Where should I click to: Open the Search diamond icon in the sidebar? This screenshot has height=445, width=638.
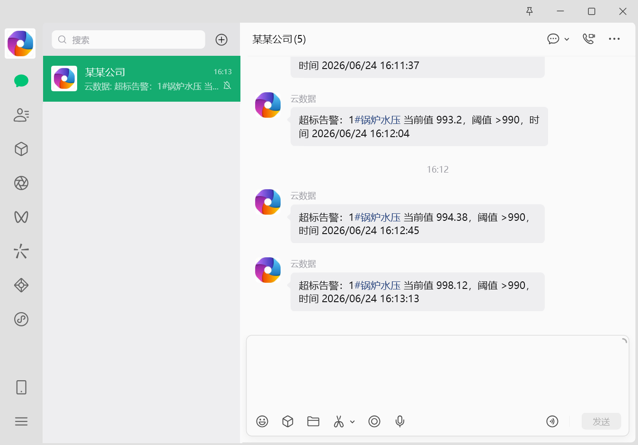[x=21, y=285]
